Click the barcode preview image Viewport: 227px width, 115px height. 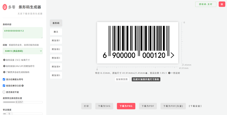click(x=137, y=43)
